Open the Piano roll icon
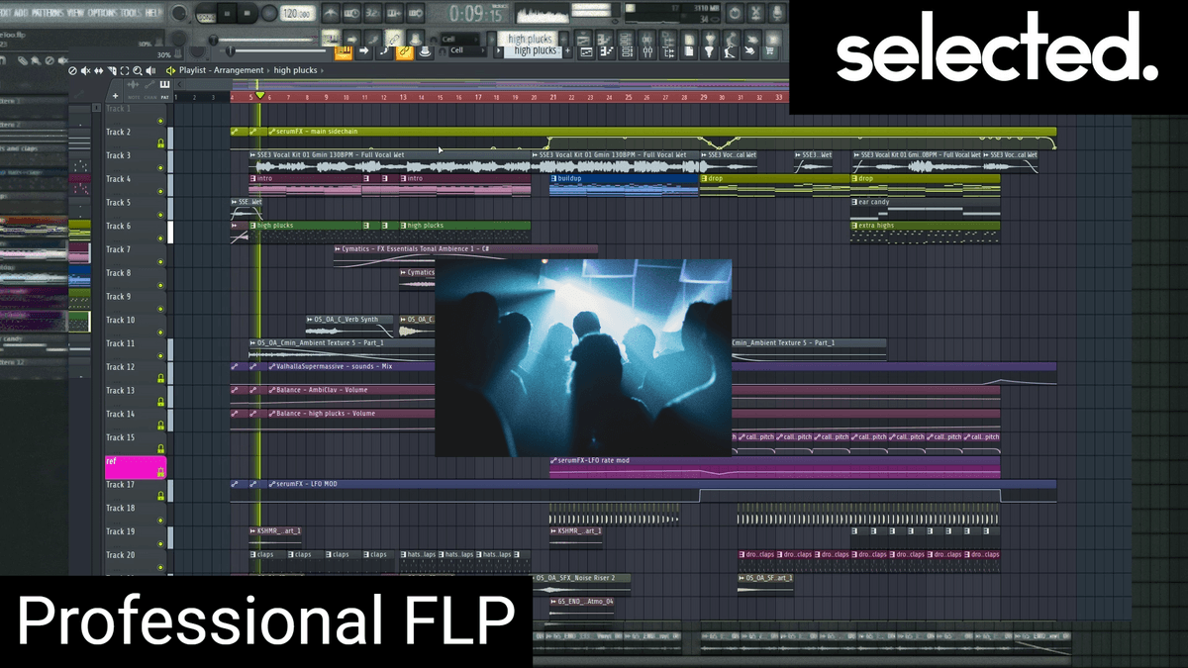The width and height of the screenshot is (1188, 668). [x=608, y=48]
